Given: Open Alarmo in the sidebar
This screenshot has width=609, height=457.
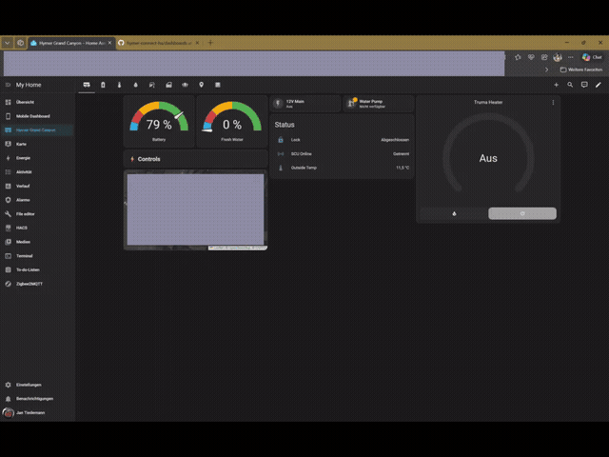Looking at the screenshot, I should 38,200.
